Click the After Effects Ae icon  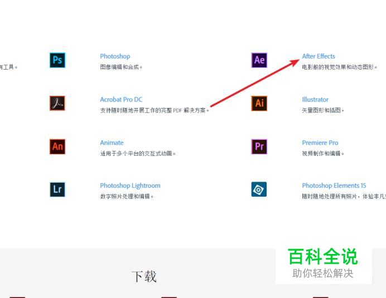259,60
